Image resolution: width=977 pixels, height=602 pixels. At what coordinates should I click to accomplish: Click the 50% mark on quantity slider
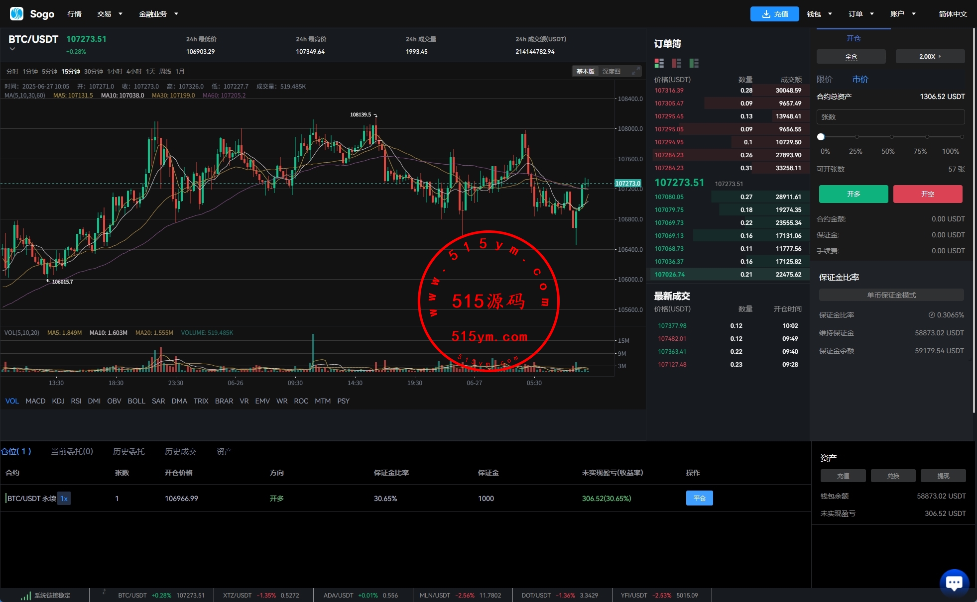(891, 137)
